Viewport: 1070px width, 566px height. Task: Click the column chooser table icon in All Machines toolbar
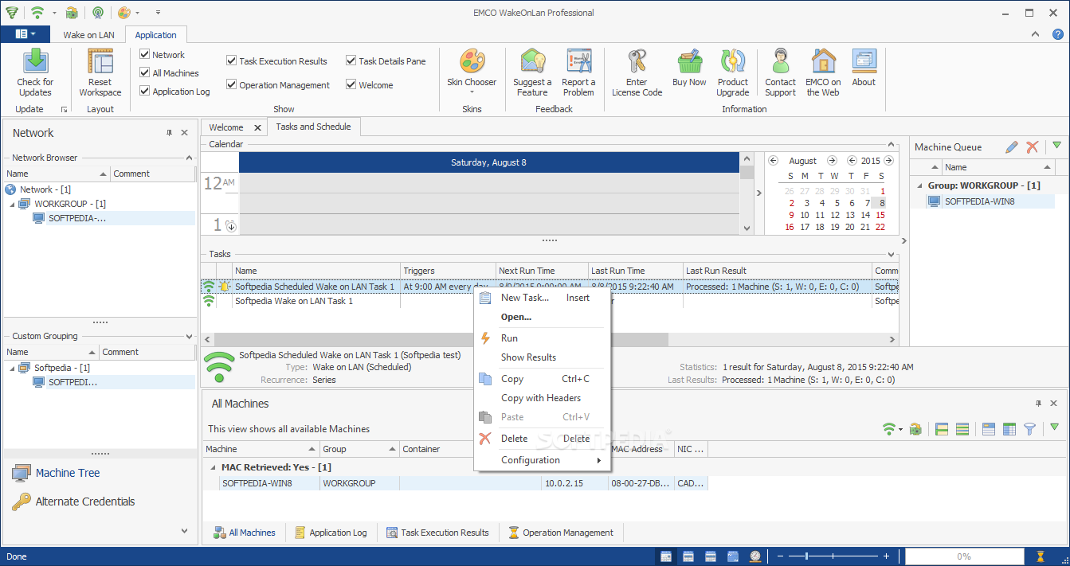coord(1009,429)
